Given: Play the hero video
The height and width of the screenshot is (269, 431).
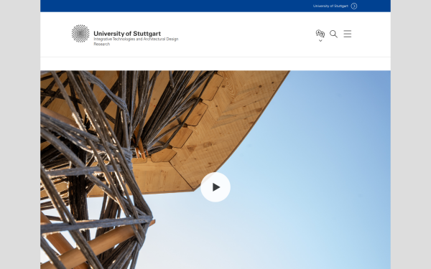Looking at the screenshot, I should [215, 187].
